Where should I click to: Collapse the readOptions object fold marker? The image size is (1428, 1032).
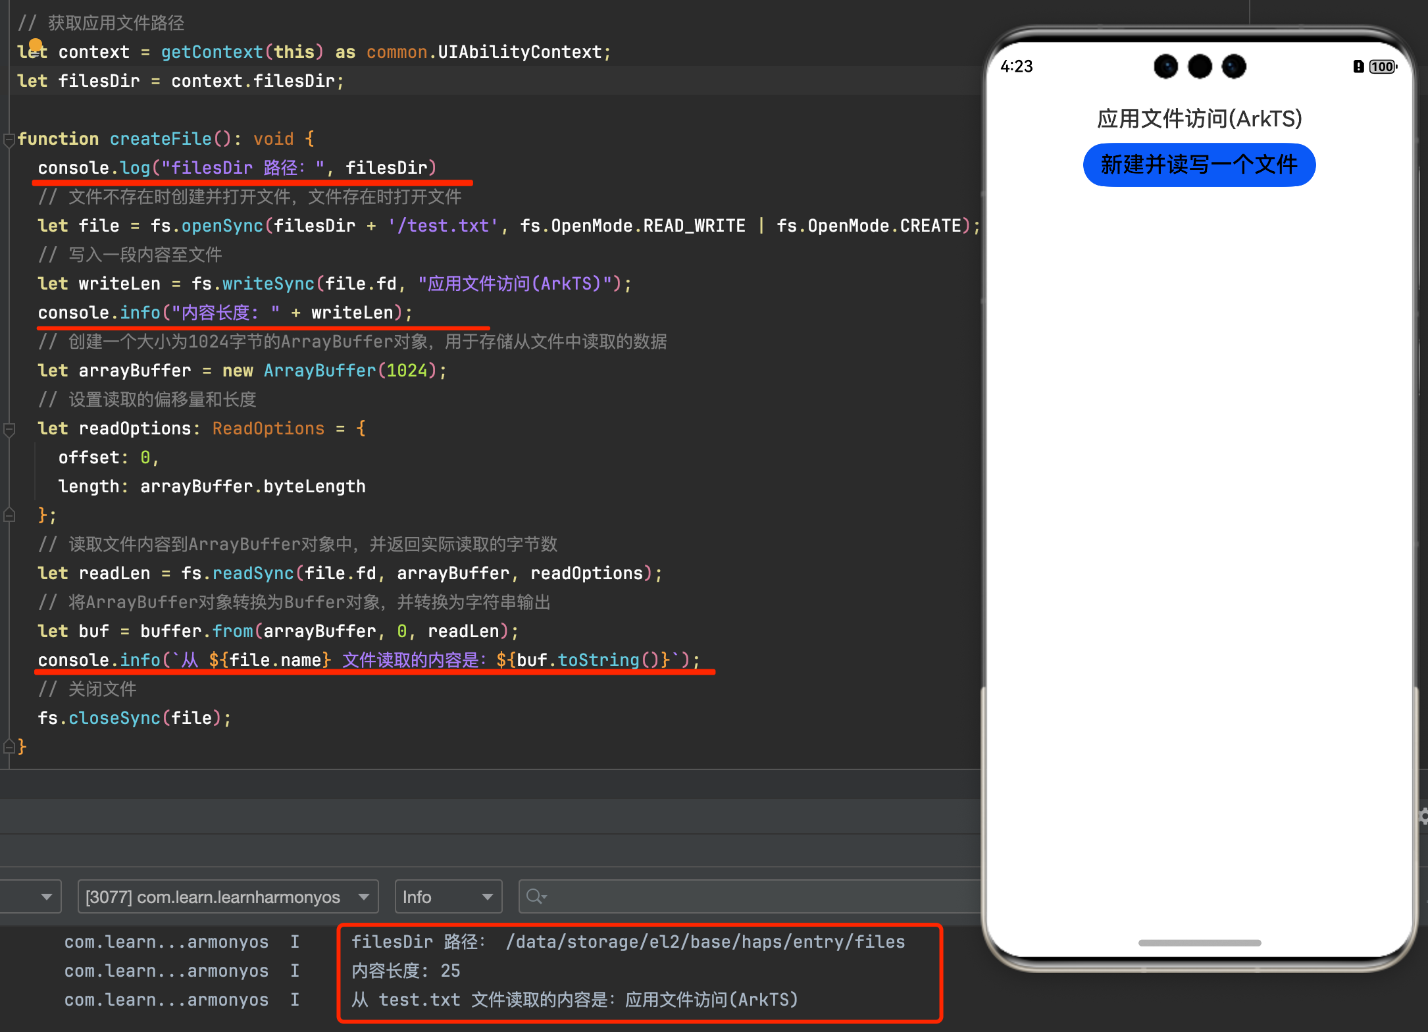9,430
